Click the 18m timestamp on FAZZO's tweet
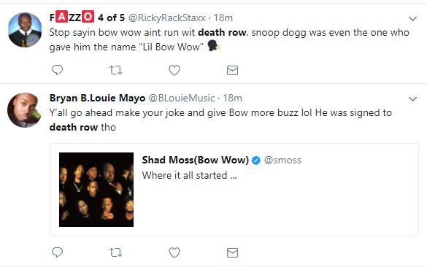 [x=223, y=18]
